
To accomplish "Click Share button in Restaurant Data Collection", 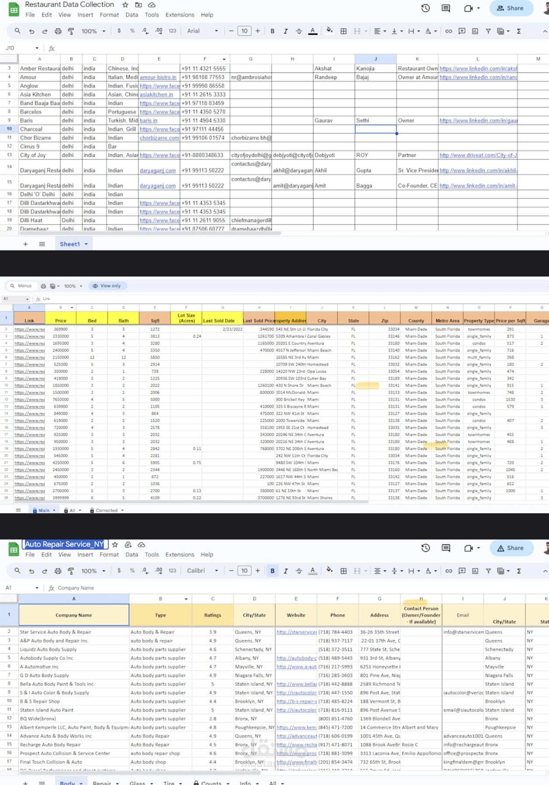I will click(511, 8).
